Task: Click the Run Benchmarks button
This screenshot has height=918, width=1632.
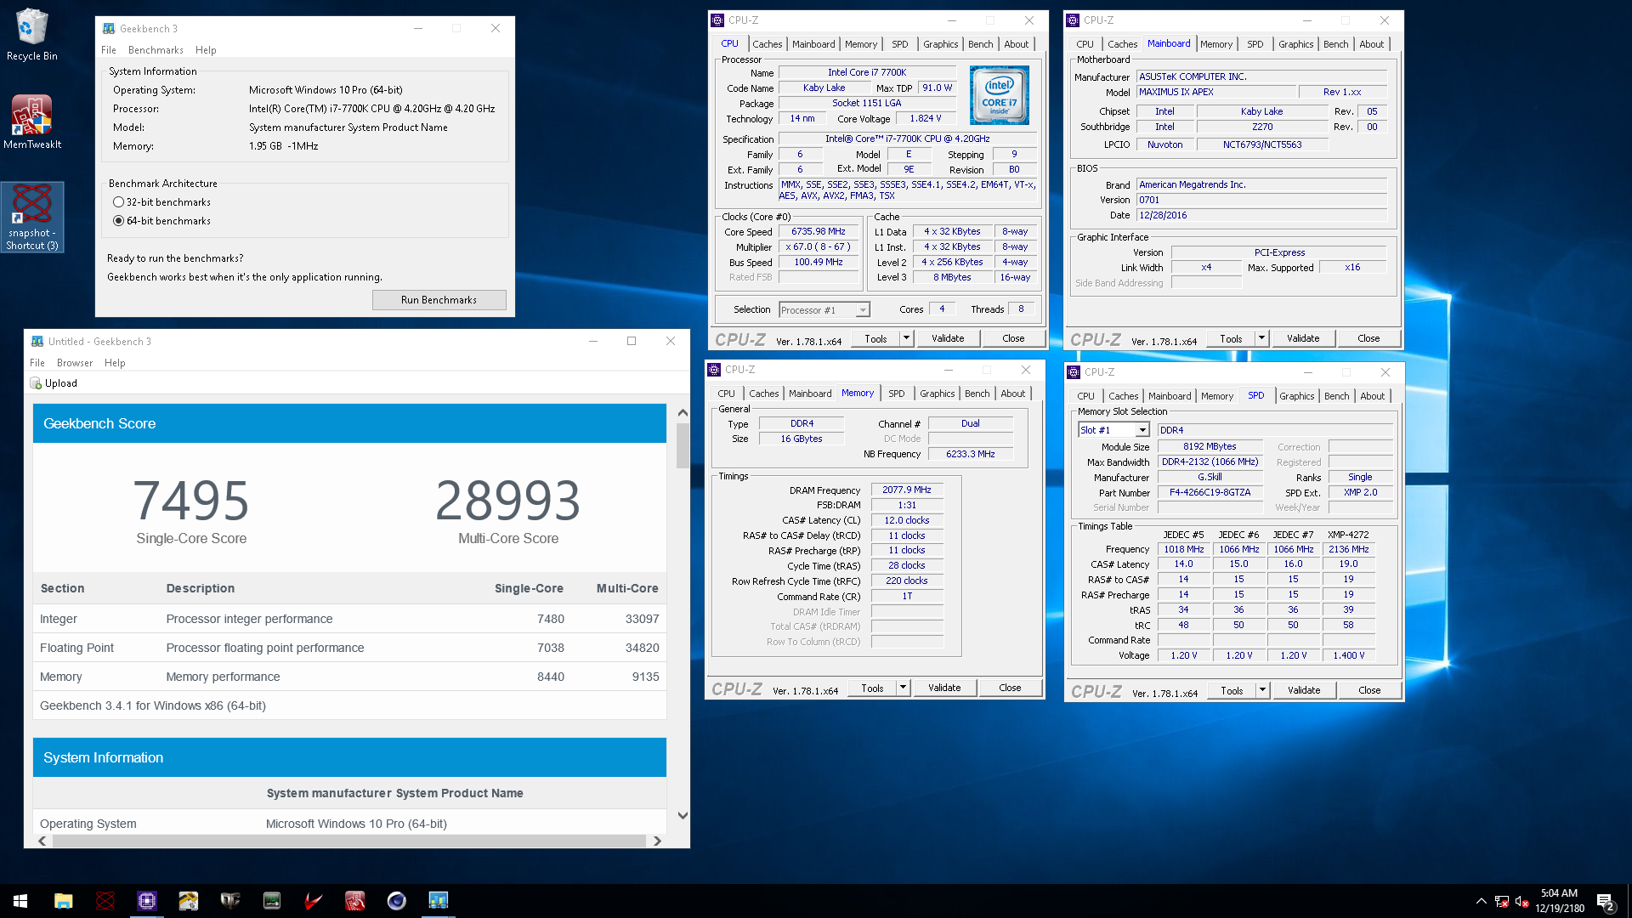Action: [439, 300]
